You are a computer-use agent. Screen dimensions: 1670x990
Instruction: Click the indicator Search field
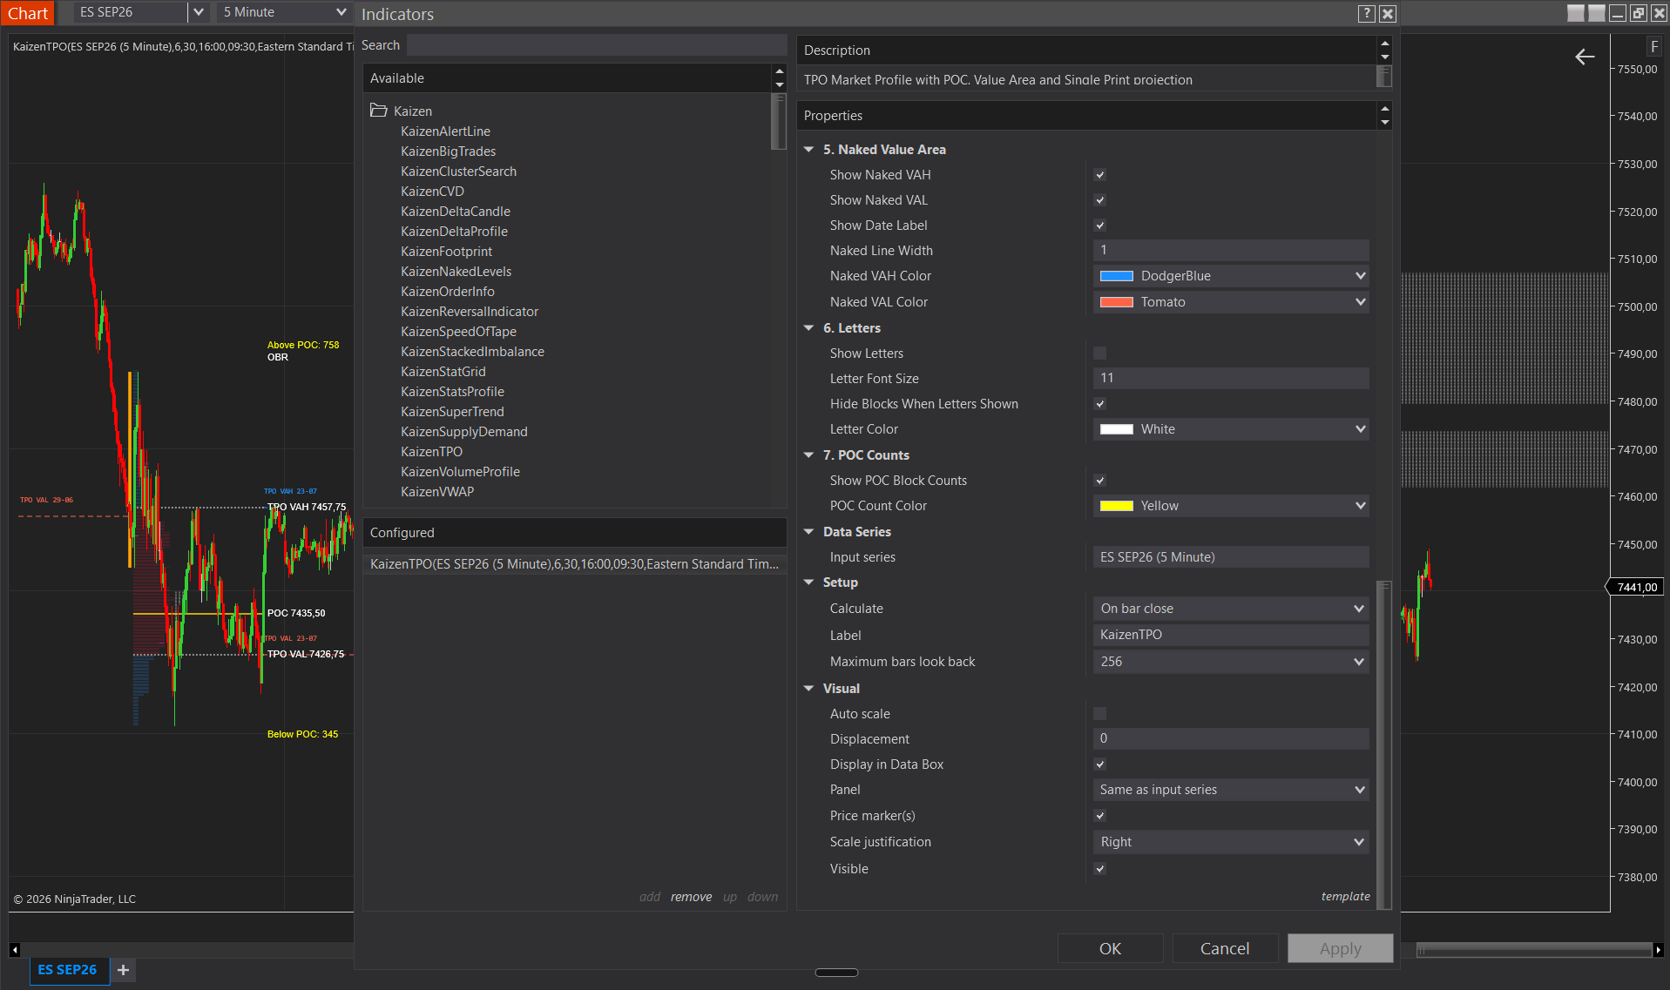click(x=596, y=45)
